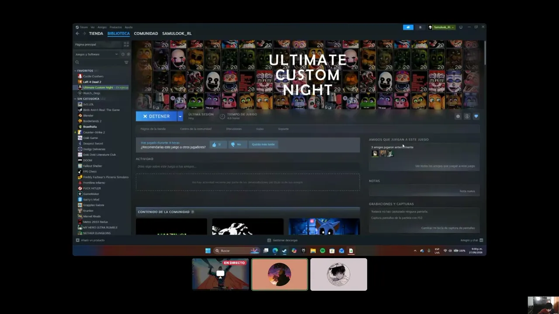
Task: Open Steam from the taskbar
Action: (x=284, y=251)
